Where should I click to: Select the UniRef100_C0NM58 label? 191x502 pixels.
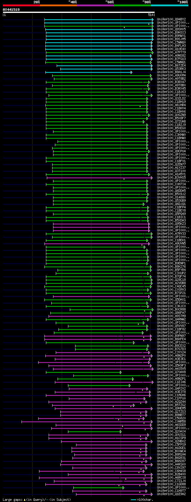pos(171,421)
